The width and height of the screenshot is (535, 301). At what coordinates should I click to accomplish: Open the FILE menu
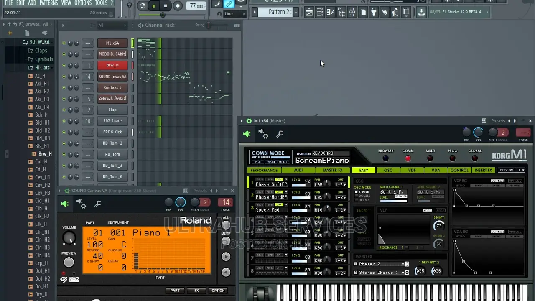tap(9, 3)
